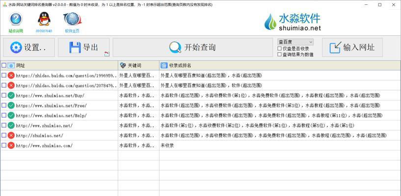Click the 输入网址 button
This screenshot has width=401, height=196.
(x=352, y=48)
